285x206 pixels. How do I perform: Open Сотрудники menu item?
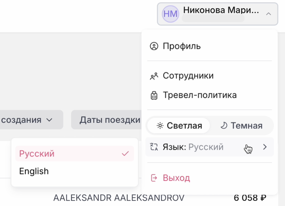[x=188, y=76]
